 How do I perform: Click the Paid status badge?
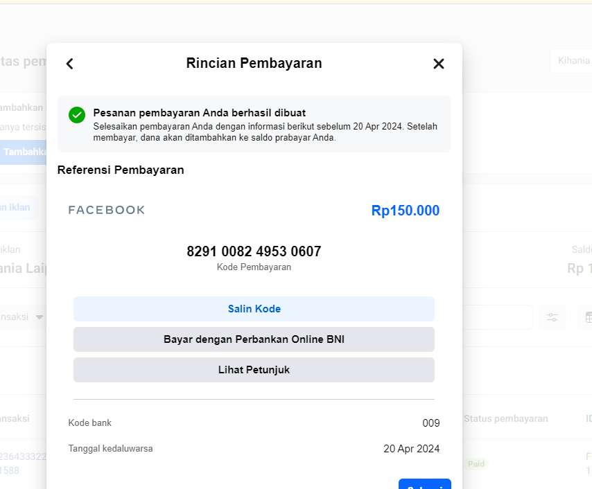point(476,464)
